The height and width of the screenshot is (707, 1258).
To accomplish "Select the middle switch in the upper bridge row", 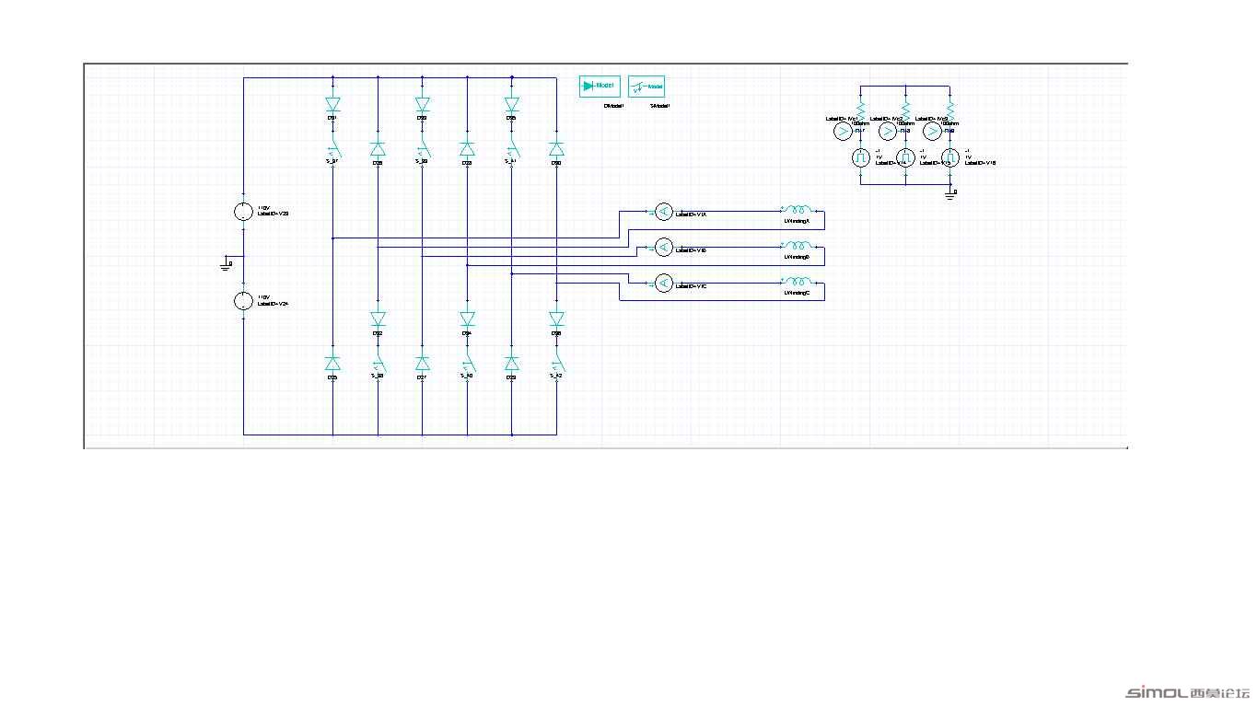I will (x=422, y=151).
